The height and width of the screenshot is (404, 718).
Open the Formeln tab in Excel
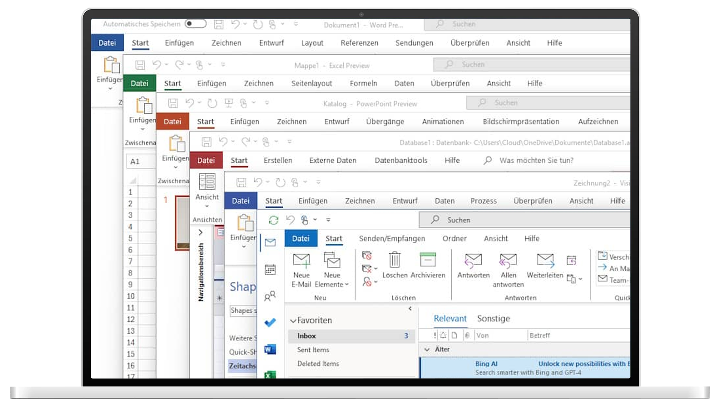click(x=363, y=83)
